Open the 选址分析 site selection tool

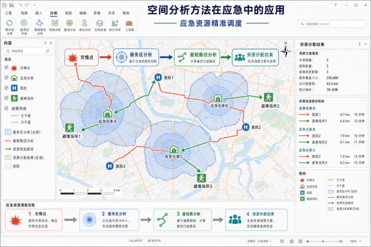click(85, 26)
